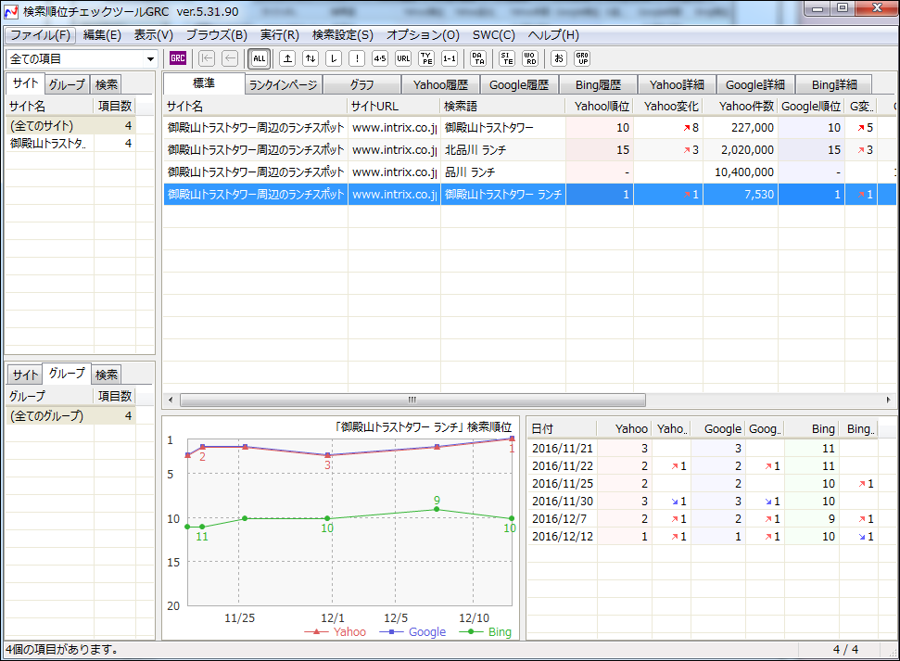Click the left arrow back toolbar icon

[230, 58]
